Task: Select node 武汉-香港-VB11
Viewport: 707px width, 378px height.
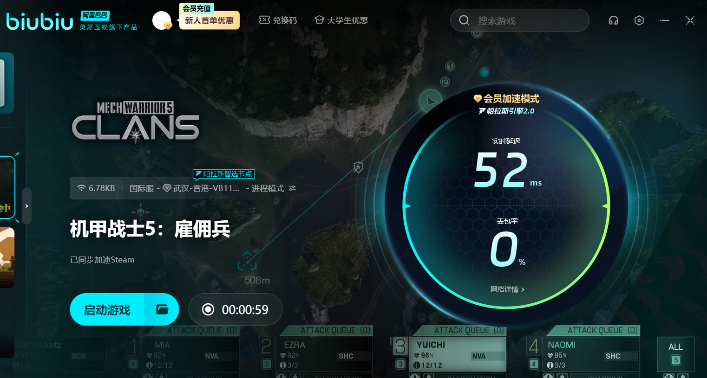Action: [x=201, y=188]
